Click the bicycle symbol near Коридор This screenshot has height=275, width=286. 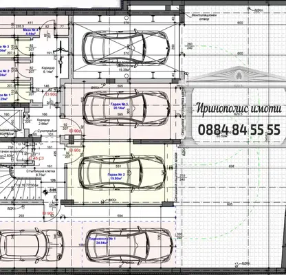point(60,56)
